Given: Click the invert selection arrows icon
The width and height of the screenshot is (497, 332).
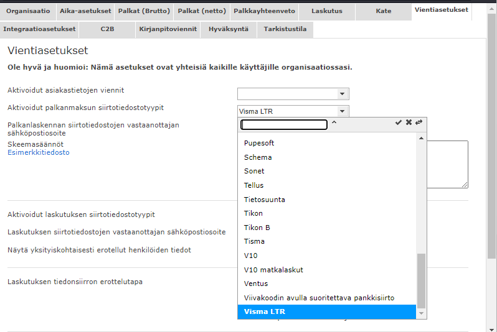Looking at the screenshot, I should [x=419, y=122].
